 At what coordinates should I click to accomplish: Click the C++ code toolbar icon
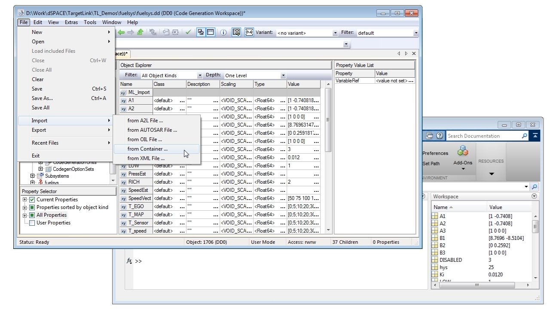166,32
